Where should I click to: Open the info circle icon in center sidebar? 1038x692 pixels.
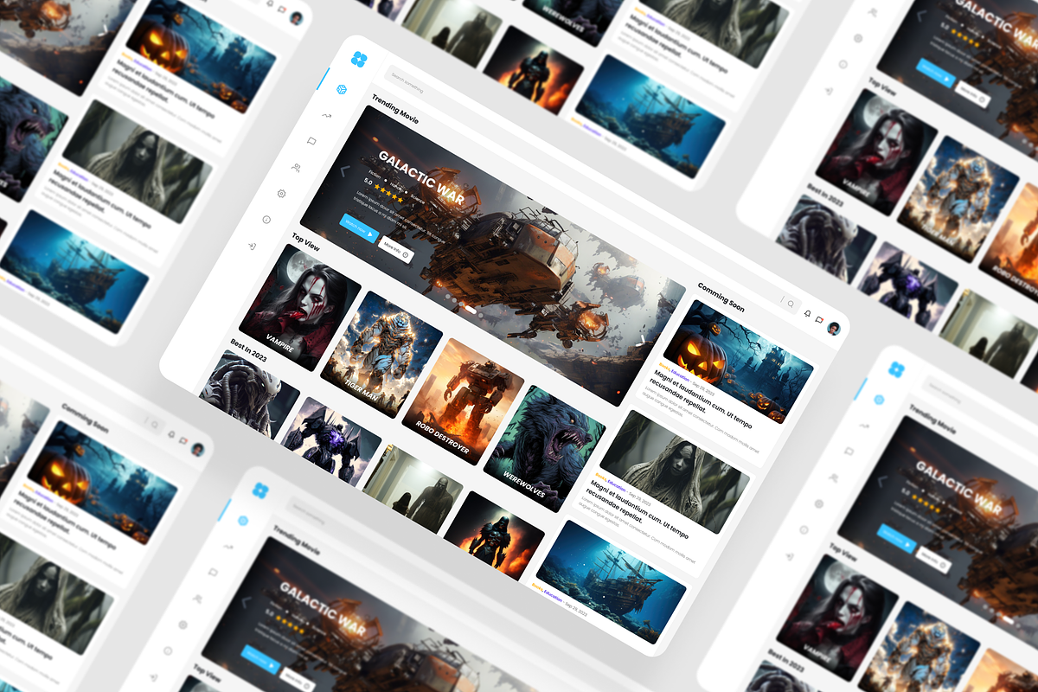click(266, 220)
